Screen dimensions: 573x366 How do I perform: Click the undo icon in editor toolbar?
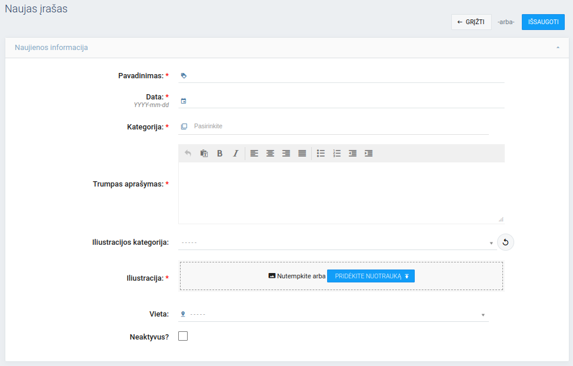tap(188, 154)
